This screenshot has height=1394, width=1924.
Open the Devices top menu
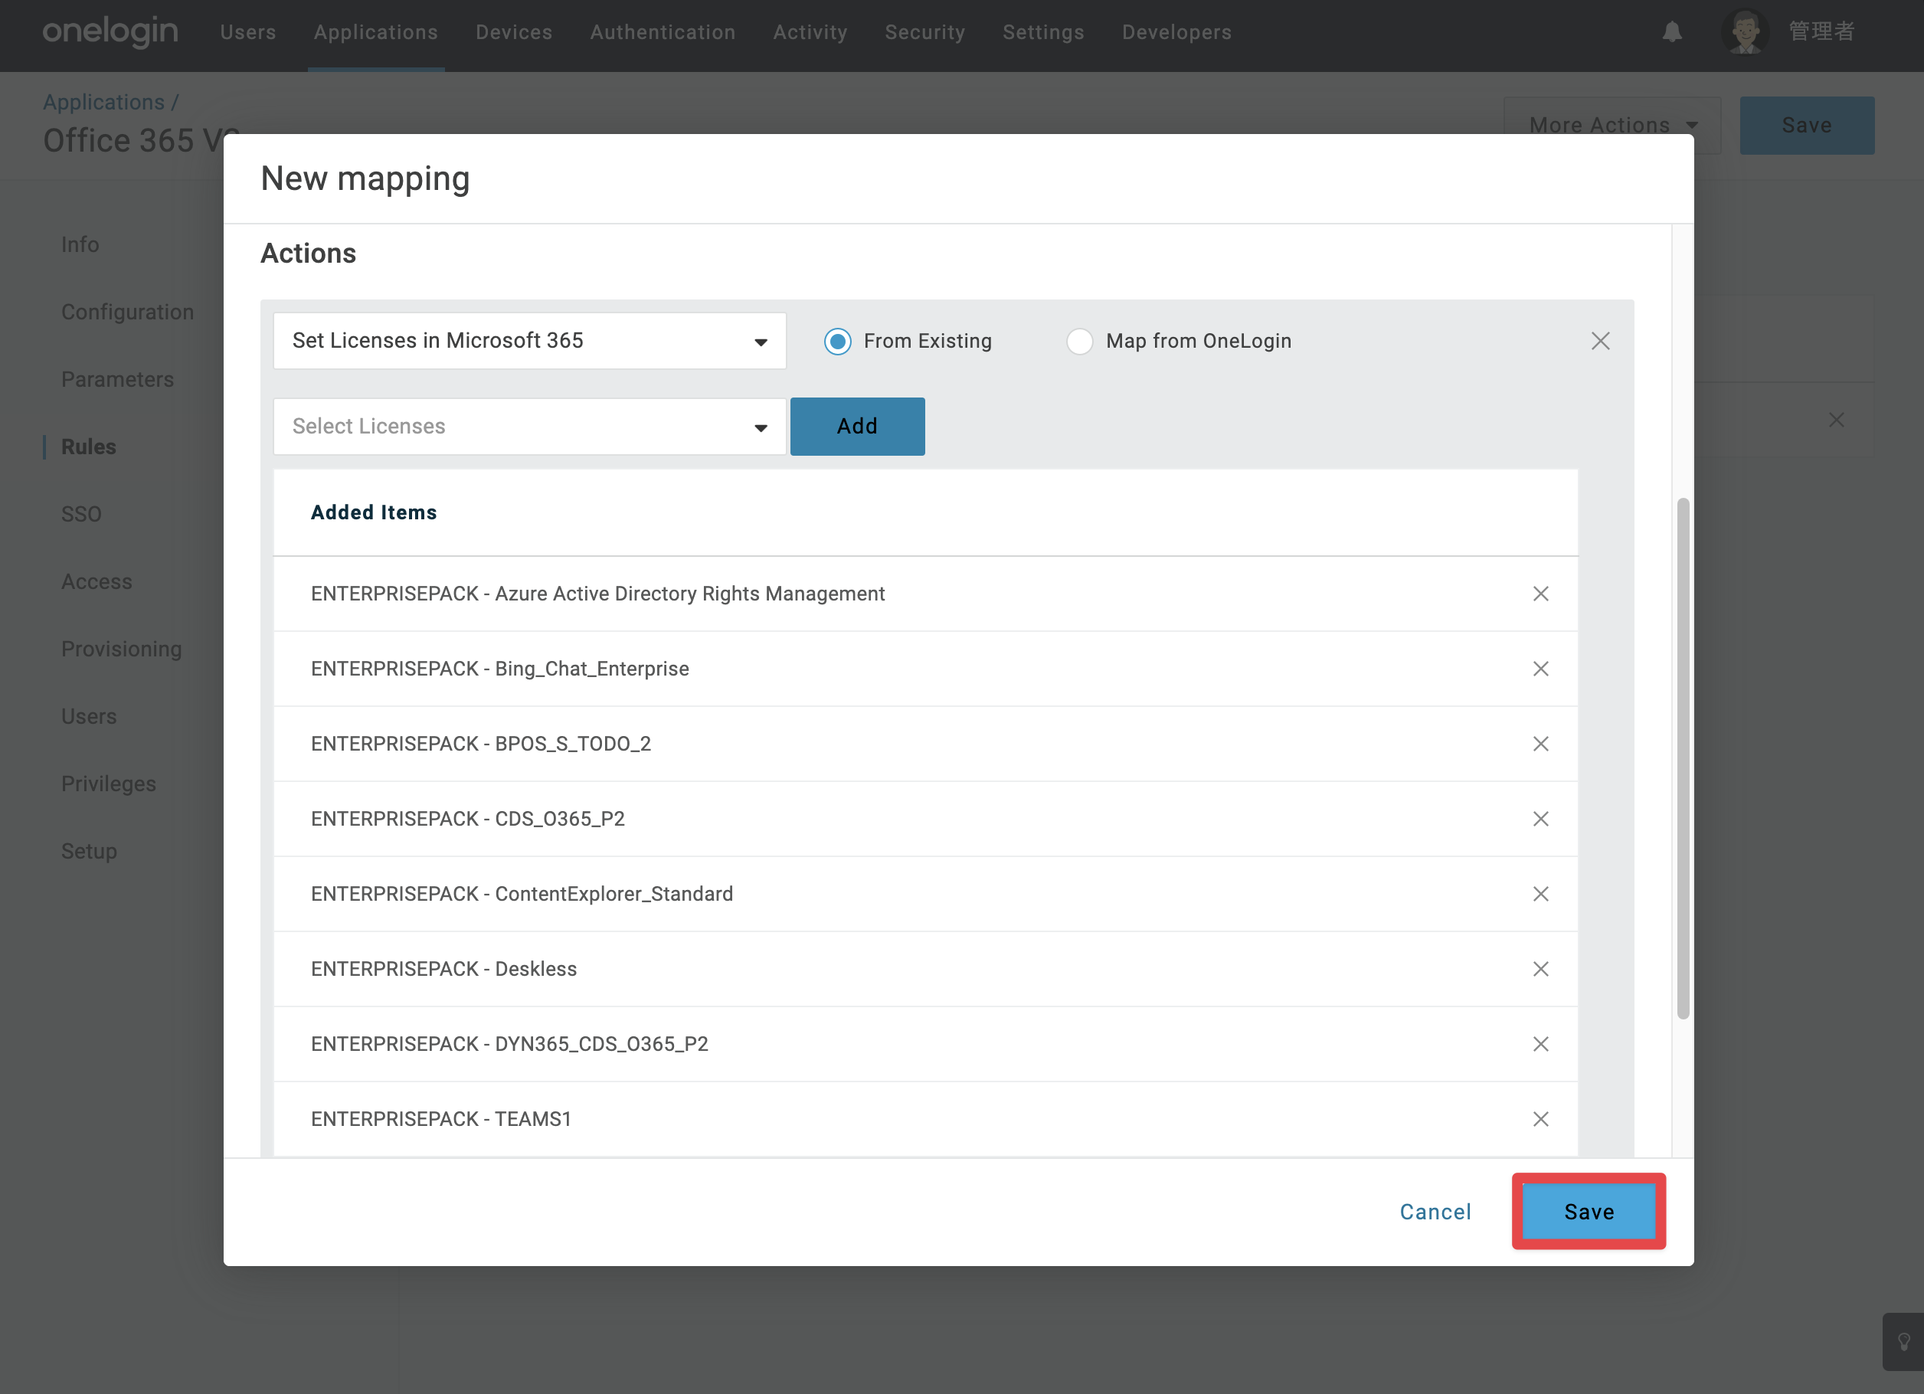pos(514,32)
